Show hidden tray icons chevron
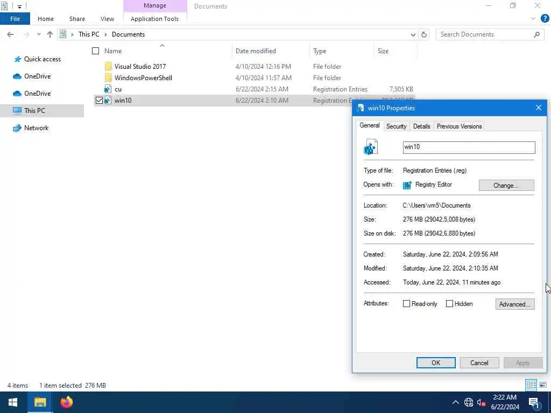 point(455,402)
